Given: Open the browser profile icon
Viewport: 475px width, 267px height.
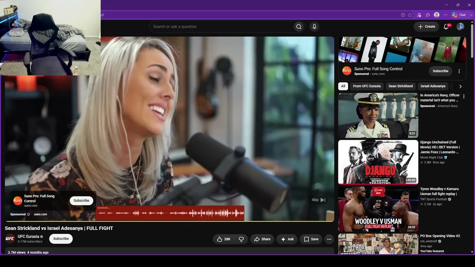Looking at the screenshot, I should click(x=437, y=15).
